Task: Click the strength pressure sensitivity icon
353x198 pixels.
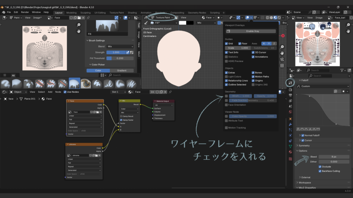Action: [x=128, y=52]
